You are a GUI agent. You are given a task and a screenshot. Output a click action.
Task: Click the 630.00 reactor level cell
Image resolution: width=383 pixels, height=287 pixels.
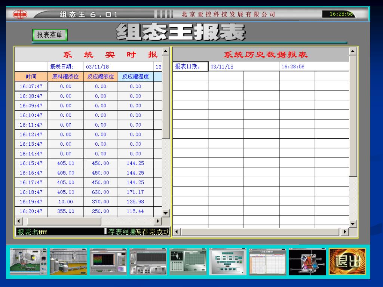tap(101, 192)
